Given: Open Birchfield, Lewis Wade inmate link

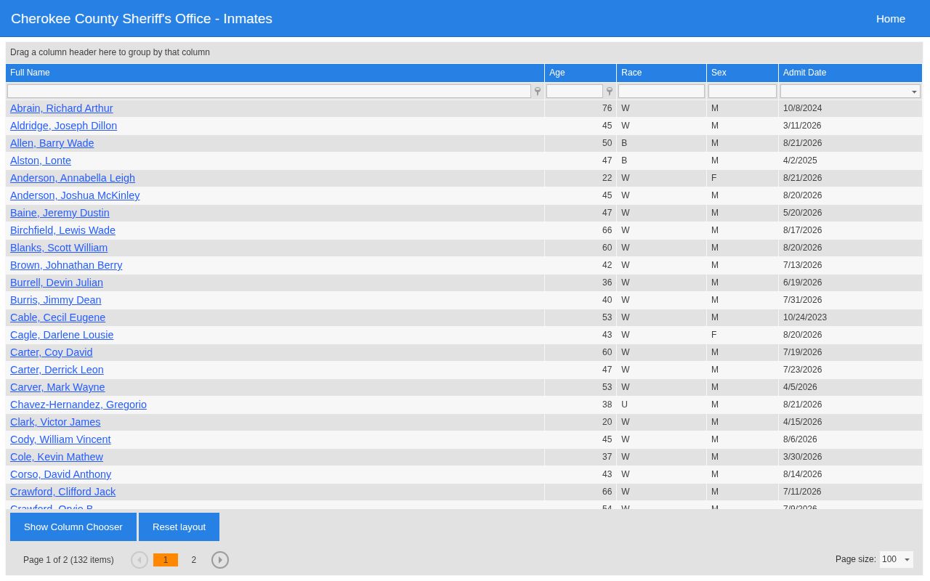Looking at the screenshot, I should pyautogui.click(x=63, y=230).
